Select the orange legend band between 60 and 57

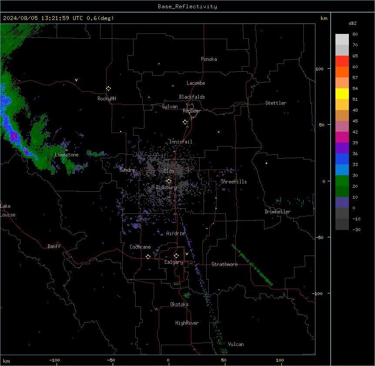click(x=342, y=72)
